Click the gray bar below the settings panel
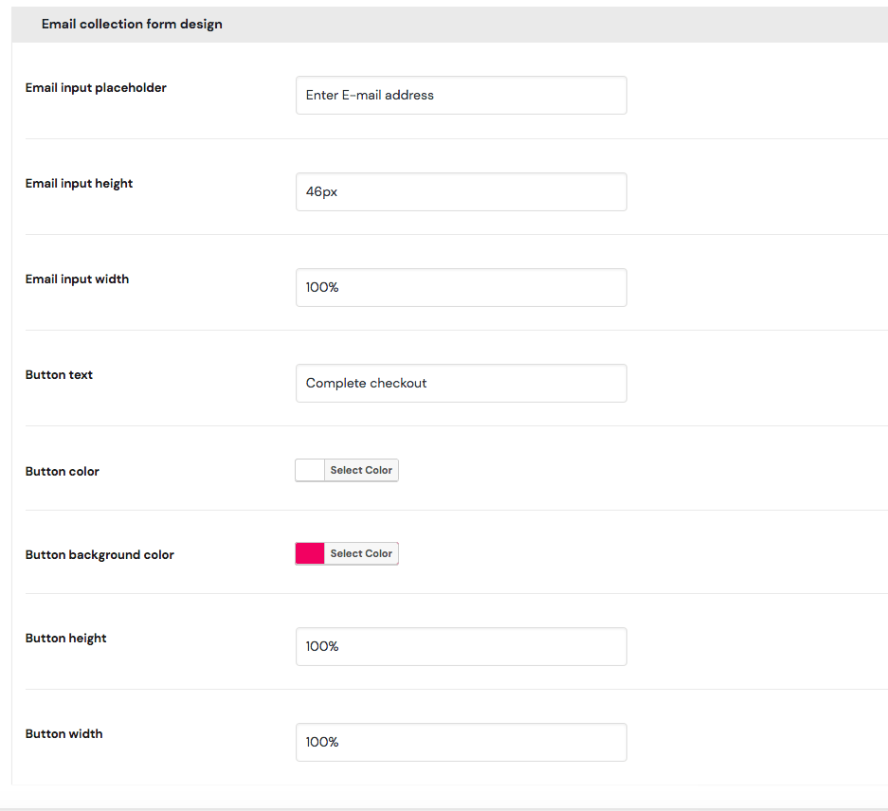This screenshot has height=811, width=888. 444,806
